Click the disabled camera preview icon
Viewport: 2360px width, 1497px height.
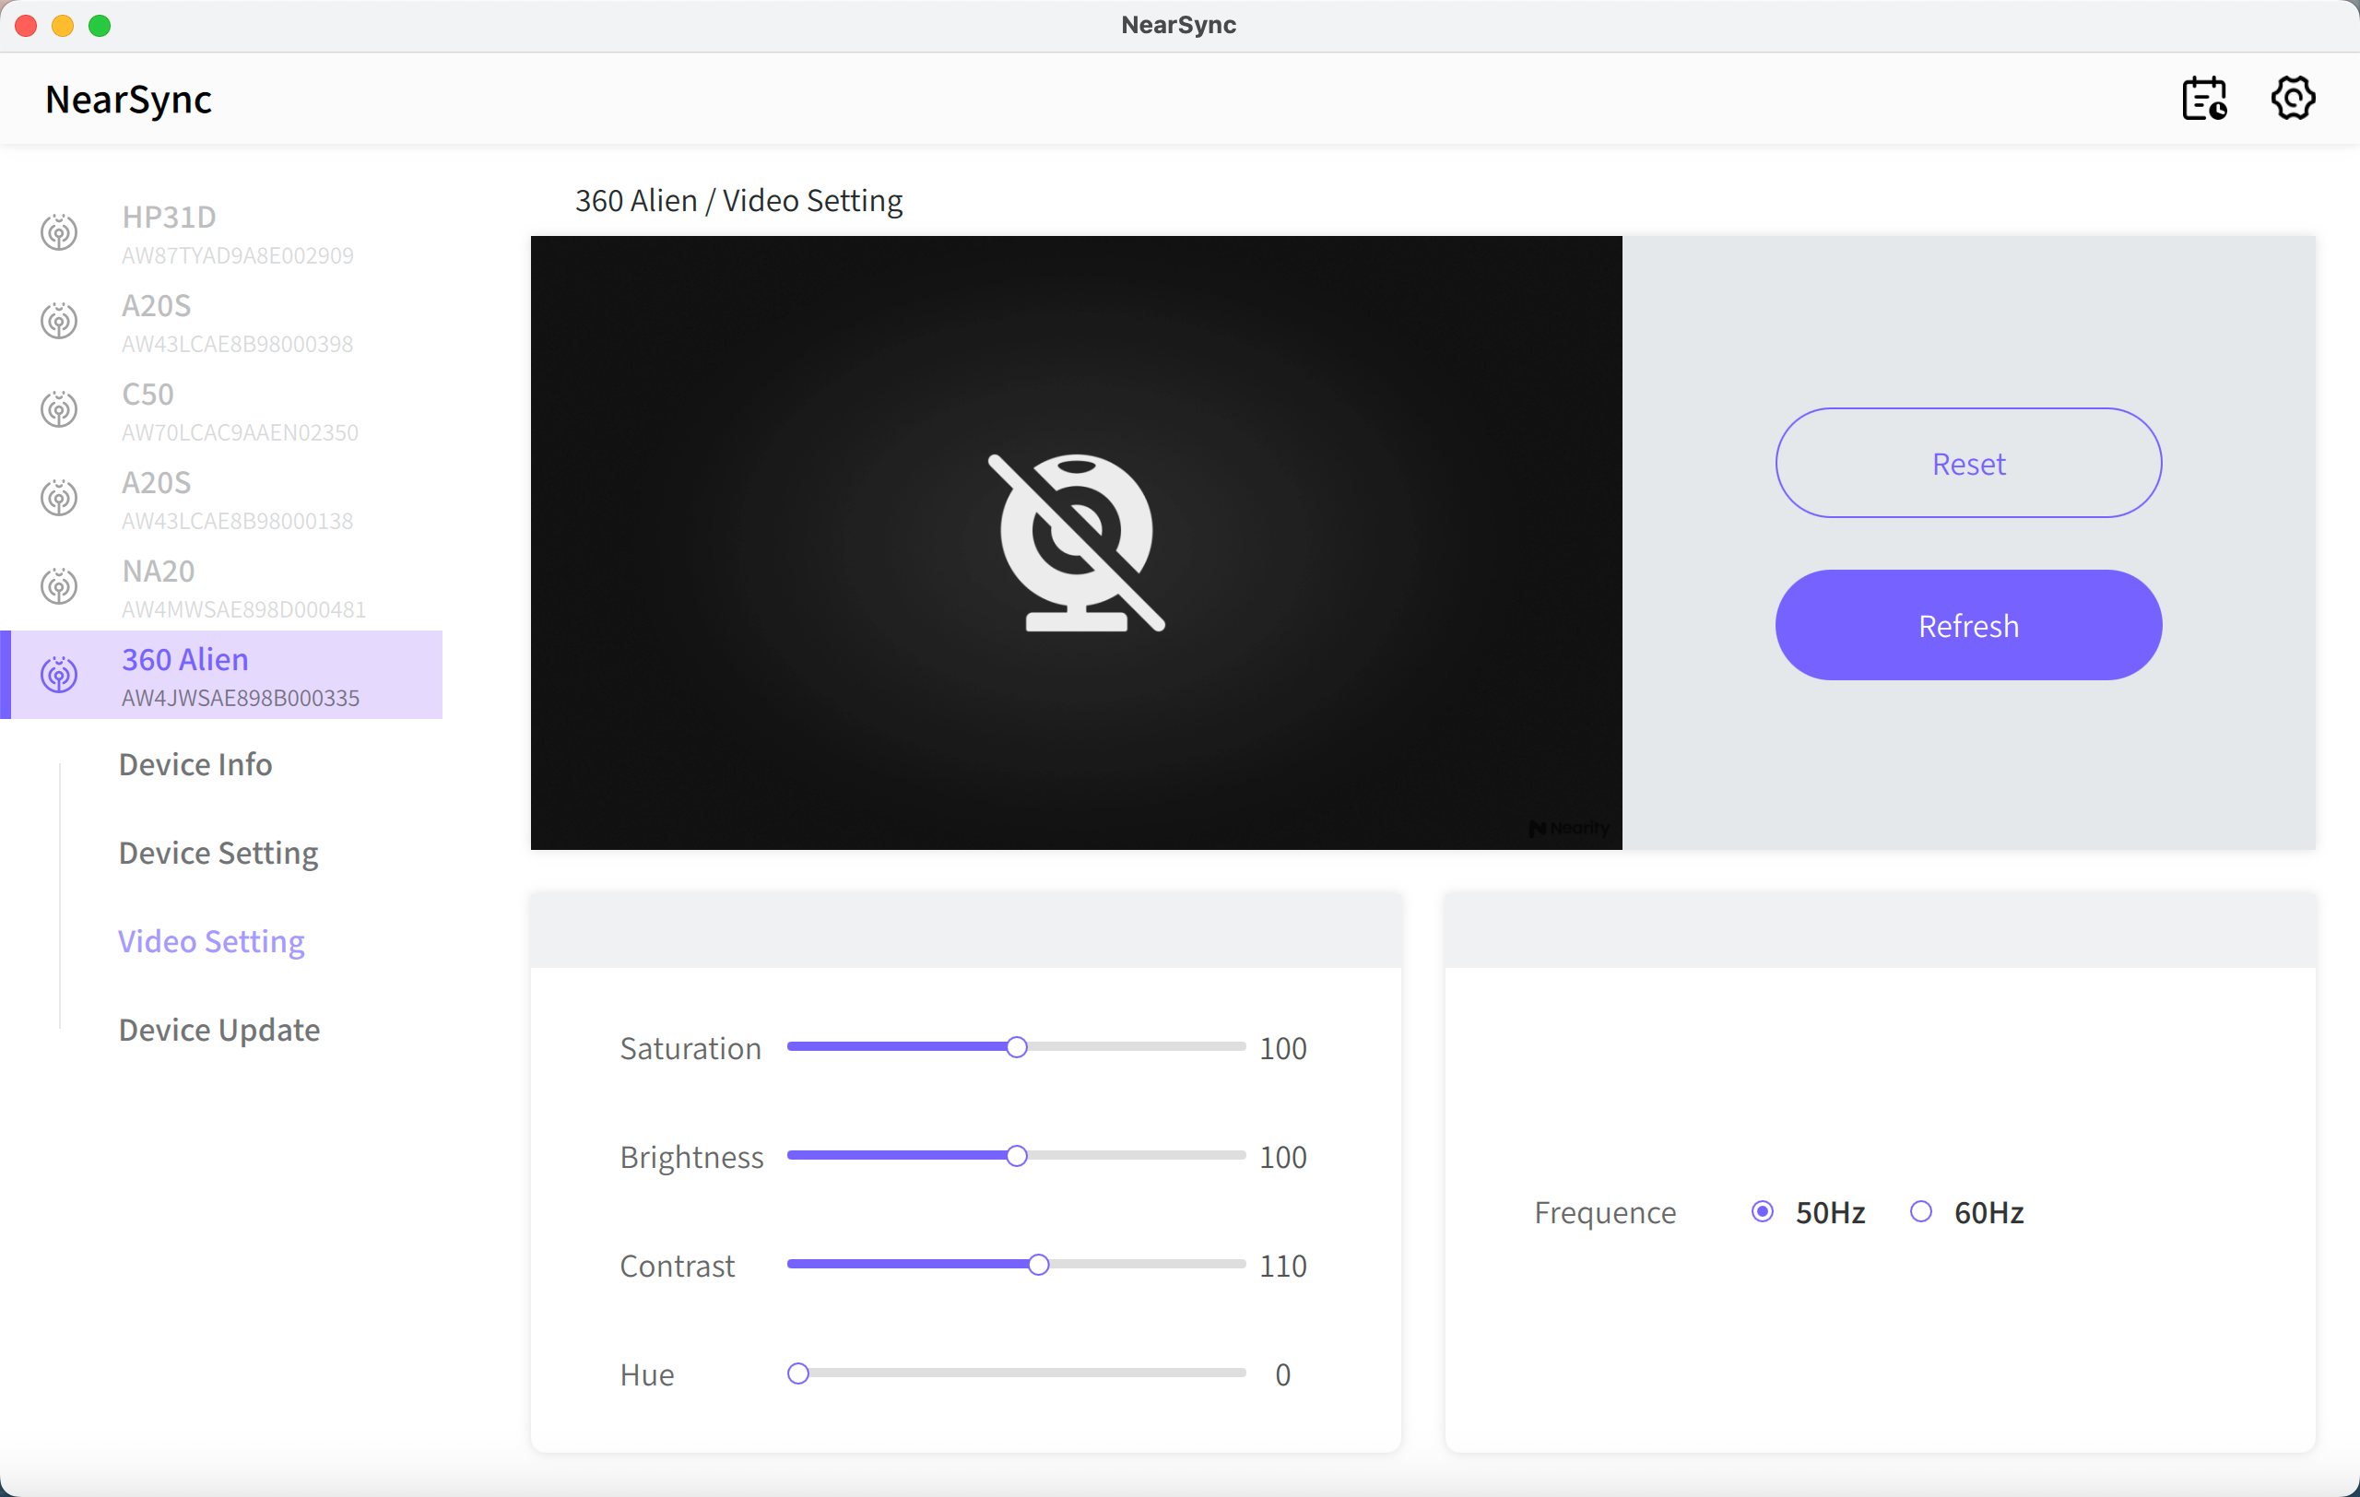click(x=1076, y=543)
